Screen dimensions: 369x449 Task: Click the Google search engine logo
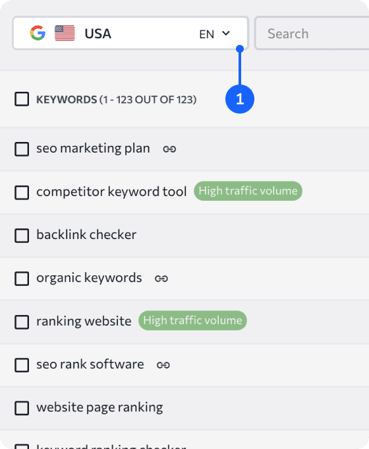pyautogui.click(x=38, y=33)
